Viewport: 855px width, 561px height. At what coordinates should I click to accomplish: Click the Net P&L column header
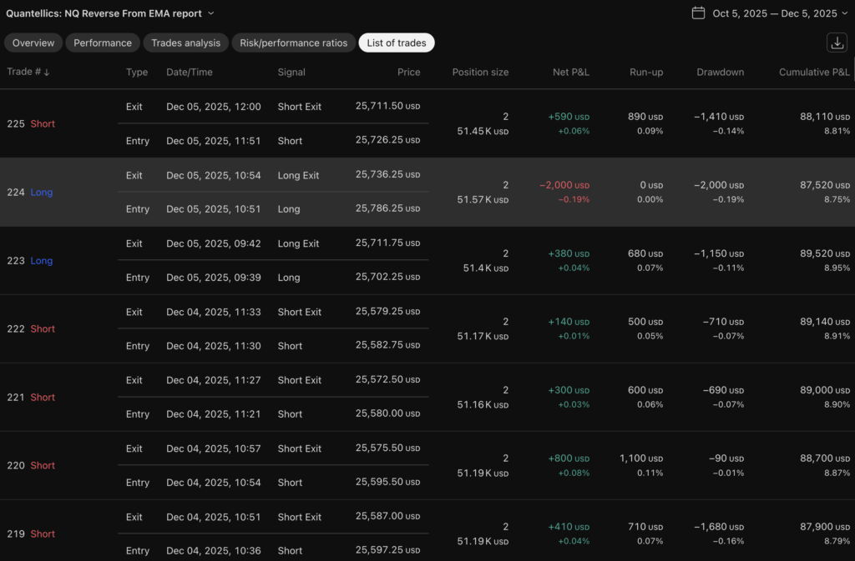pos(570,73)
